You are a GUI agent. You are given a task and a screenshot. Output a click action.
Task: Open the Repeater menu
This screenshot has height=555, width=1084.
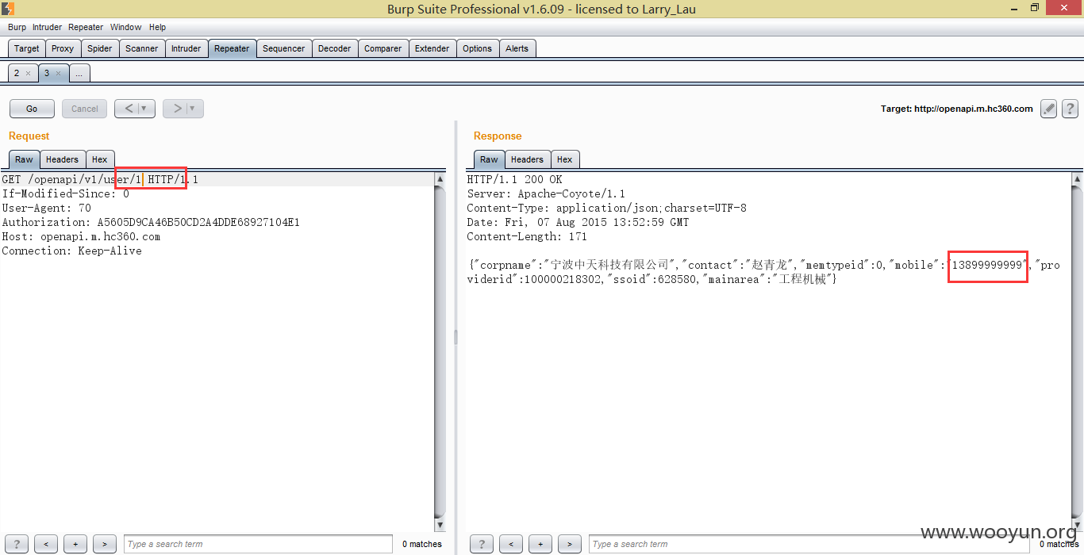point(86,27)
